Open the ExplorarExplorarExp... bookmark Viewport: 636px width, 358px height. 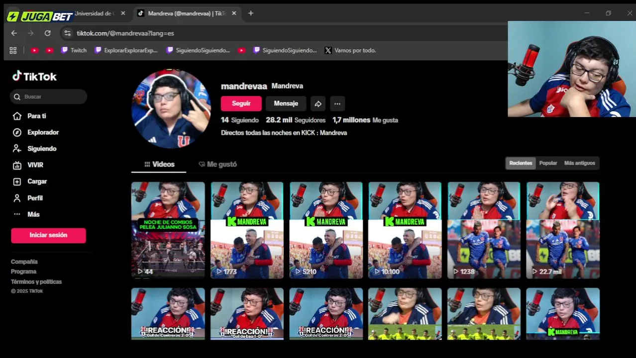click(126, 50)
